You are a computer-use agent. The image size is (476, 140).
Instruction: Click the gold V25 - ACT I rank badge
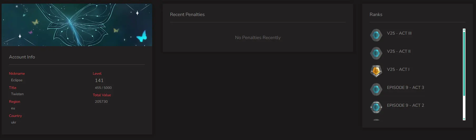376,71
